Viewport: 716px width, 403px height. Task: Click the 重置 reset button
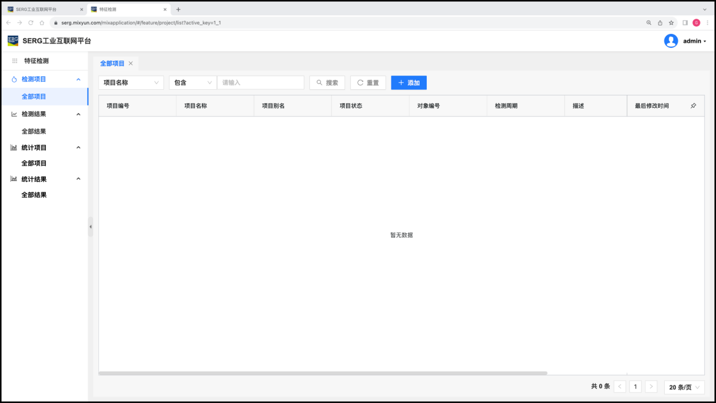(368, 83)
